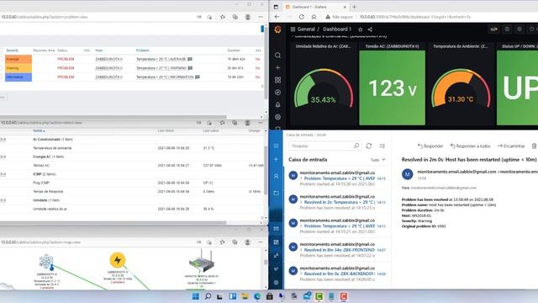The height and width of the screenshot is (303, 538).
Task: Open Microsoft Edge from taskbar
Action: [x=257, y=296]
